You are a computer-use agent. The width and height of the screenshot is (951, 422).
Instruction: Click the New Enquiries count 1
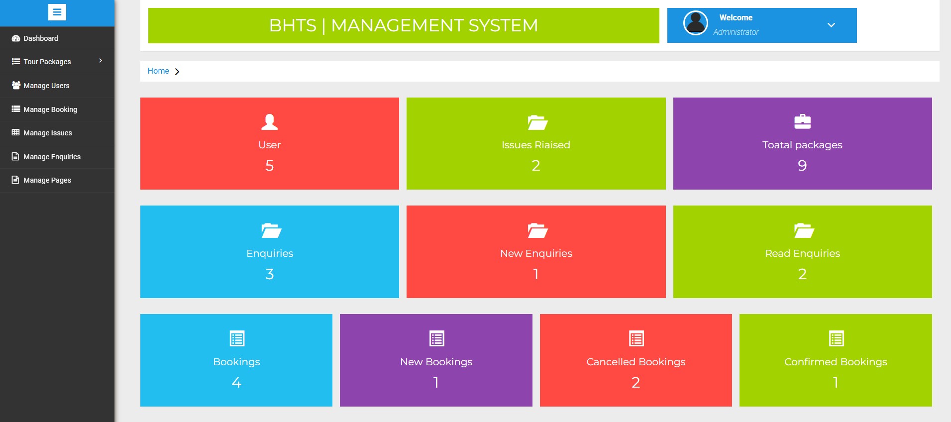(536, 274)
